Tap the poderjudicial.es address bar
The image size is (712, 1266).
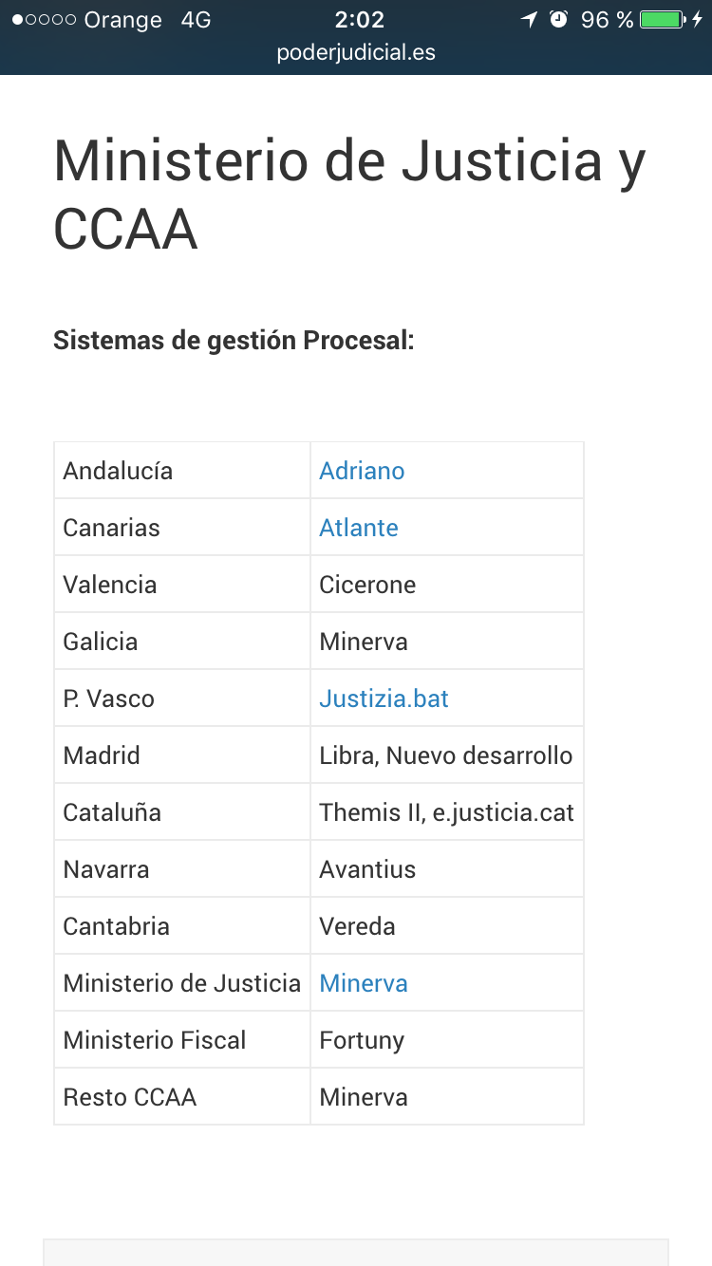tap(356, 53)
